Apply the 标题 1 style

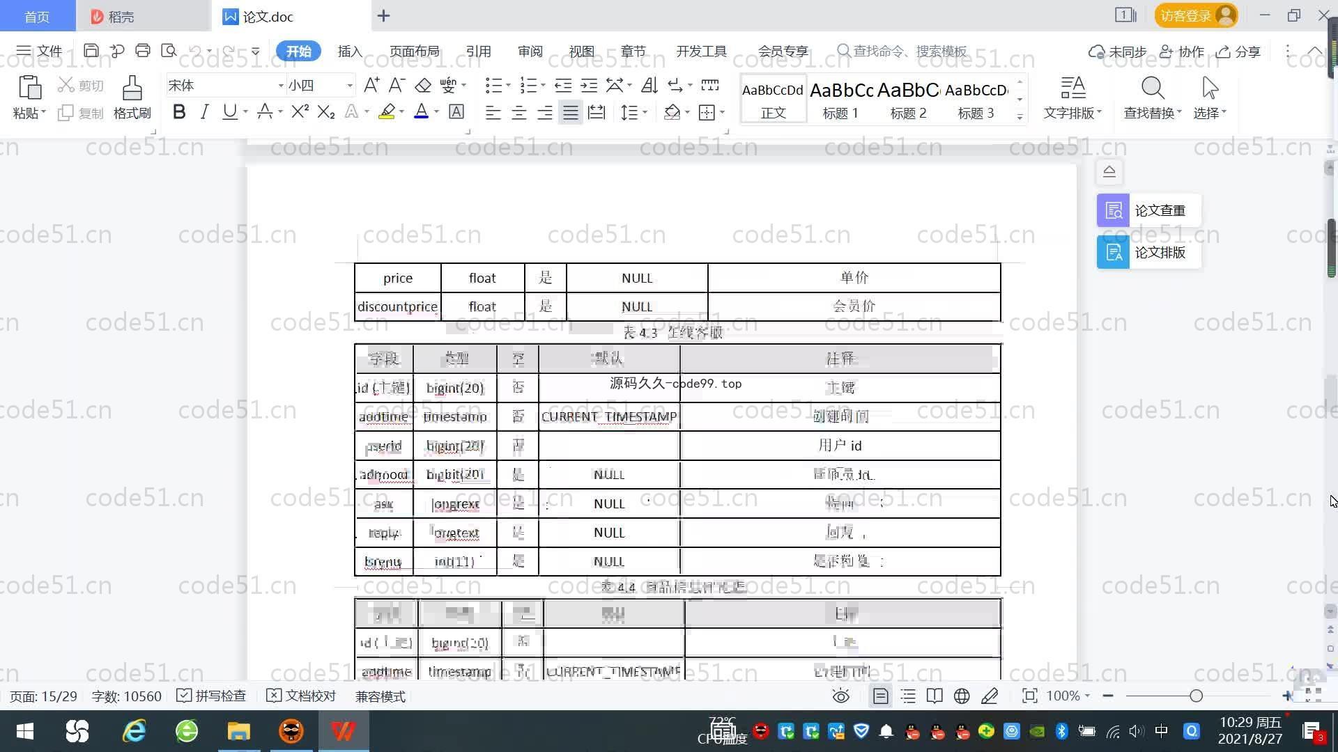[840, 100]
